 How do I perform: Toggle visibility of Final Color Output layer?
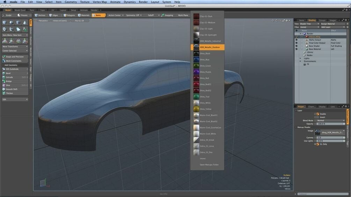(x=297, y=43)
